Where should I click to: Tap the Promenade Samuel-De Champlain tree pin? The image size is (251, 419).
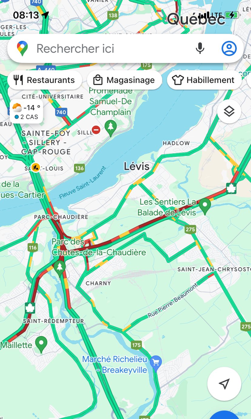point(111,127)
